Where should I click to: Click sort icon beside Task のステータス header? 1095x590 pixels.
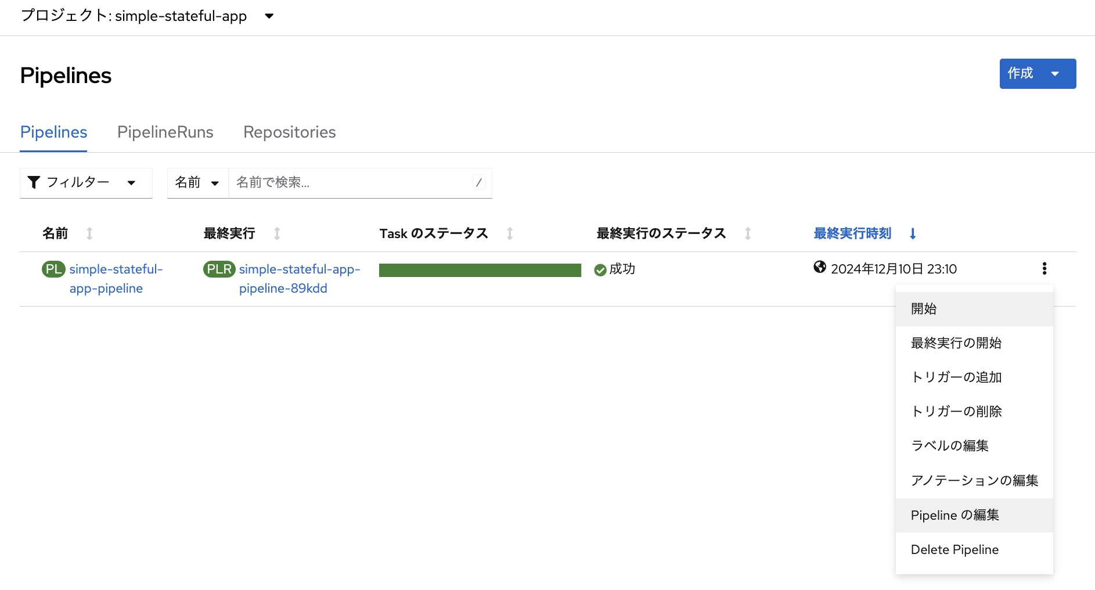510,233
